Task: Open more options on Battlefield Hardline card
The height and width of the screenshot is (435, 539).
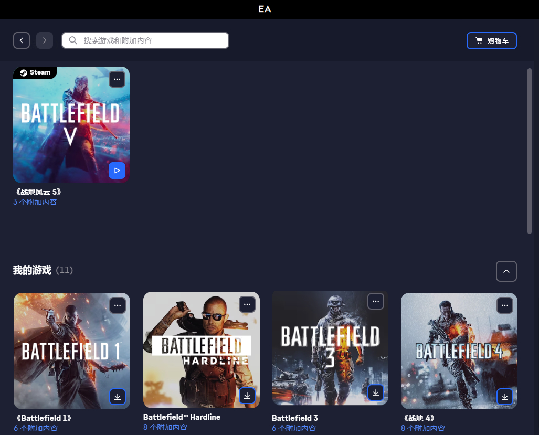Action: click(247, 304)
